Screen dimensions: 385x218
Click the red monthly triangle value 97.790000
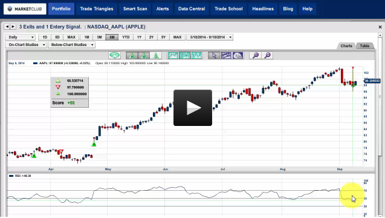click(x=76, y=87)
